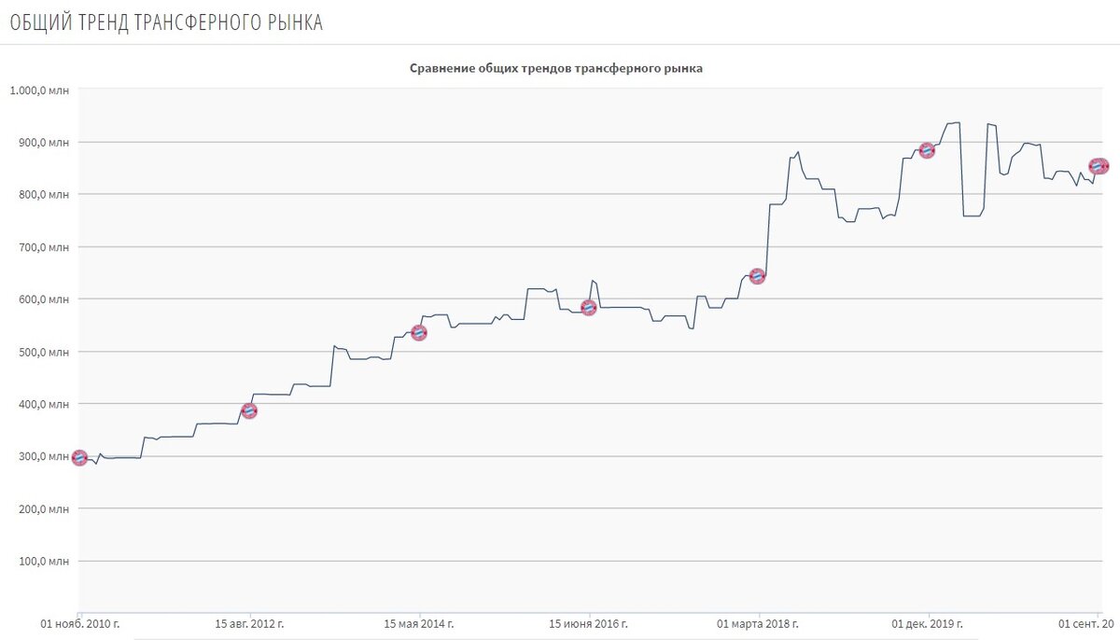This screenshot has height=640, width=1120.
Task: Click the '15 авг. 2012 г.' date label
Action: pyautogui.click(x=249, y=623)
